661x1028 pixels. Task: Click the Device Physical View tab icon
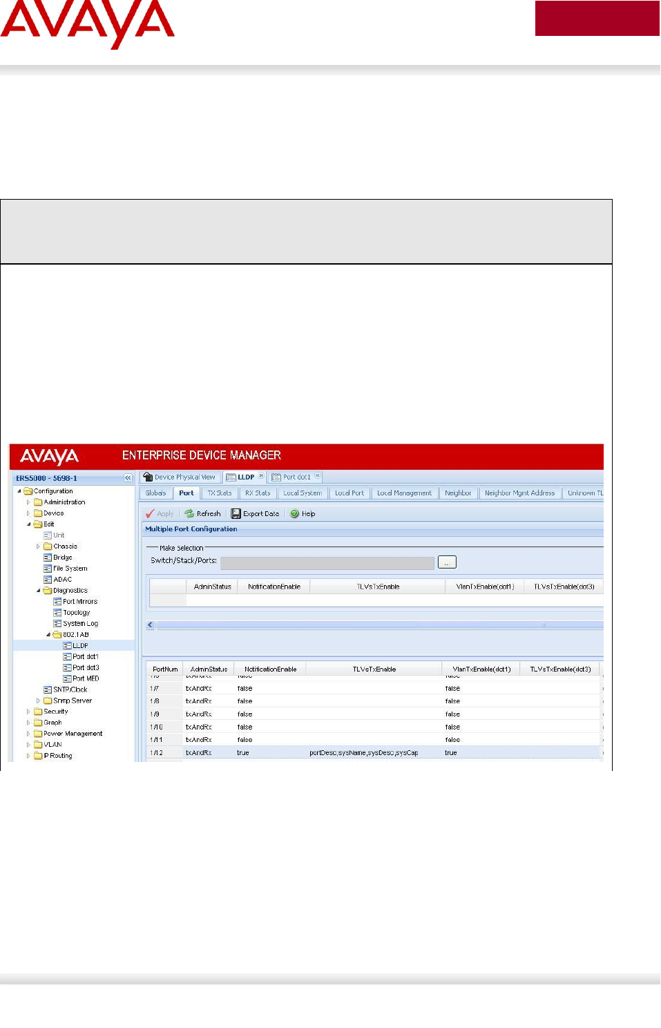pos(148,477)
